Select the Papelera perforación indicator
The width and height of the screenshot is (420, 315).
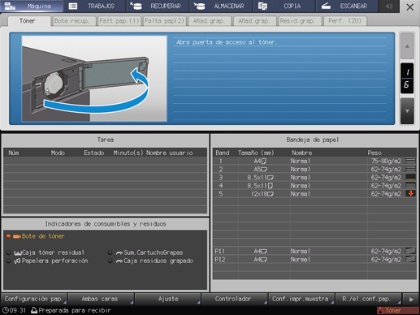coord(47,261)
